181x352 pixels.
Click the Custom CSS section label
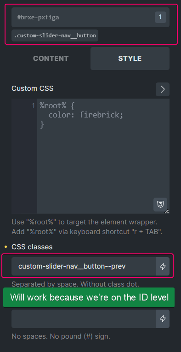coord(33,88)
